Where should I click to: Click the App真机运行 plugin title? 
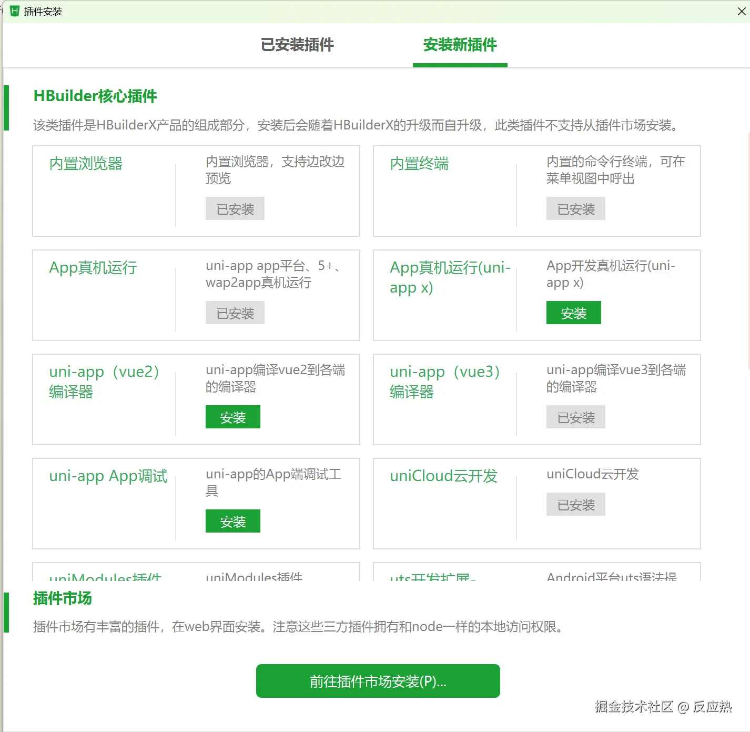tap(93, 268)
